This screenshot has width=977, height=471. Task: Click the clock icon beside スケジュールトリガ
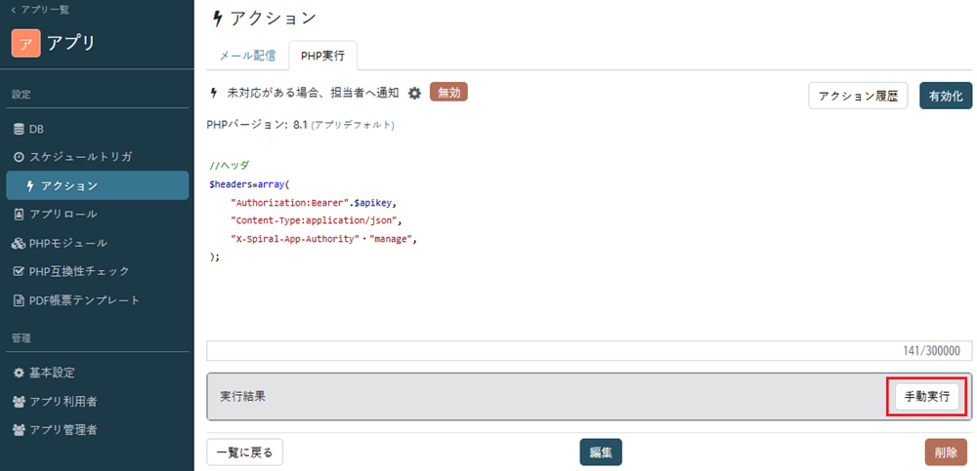19,156
